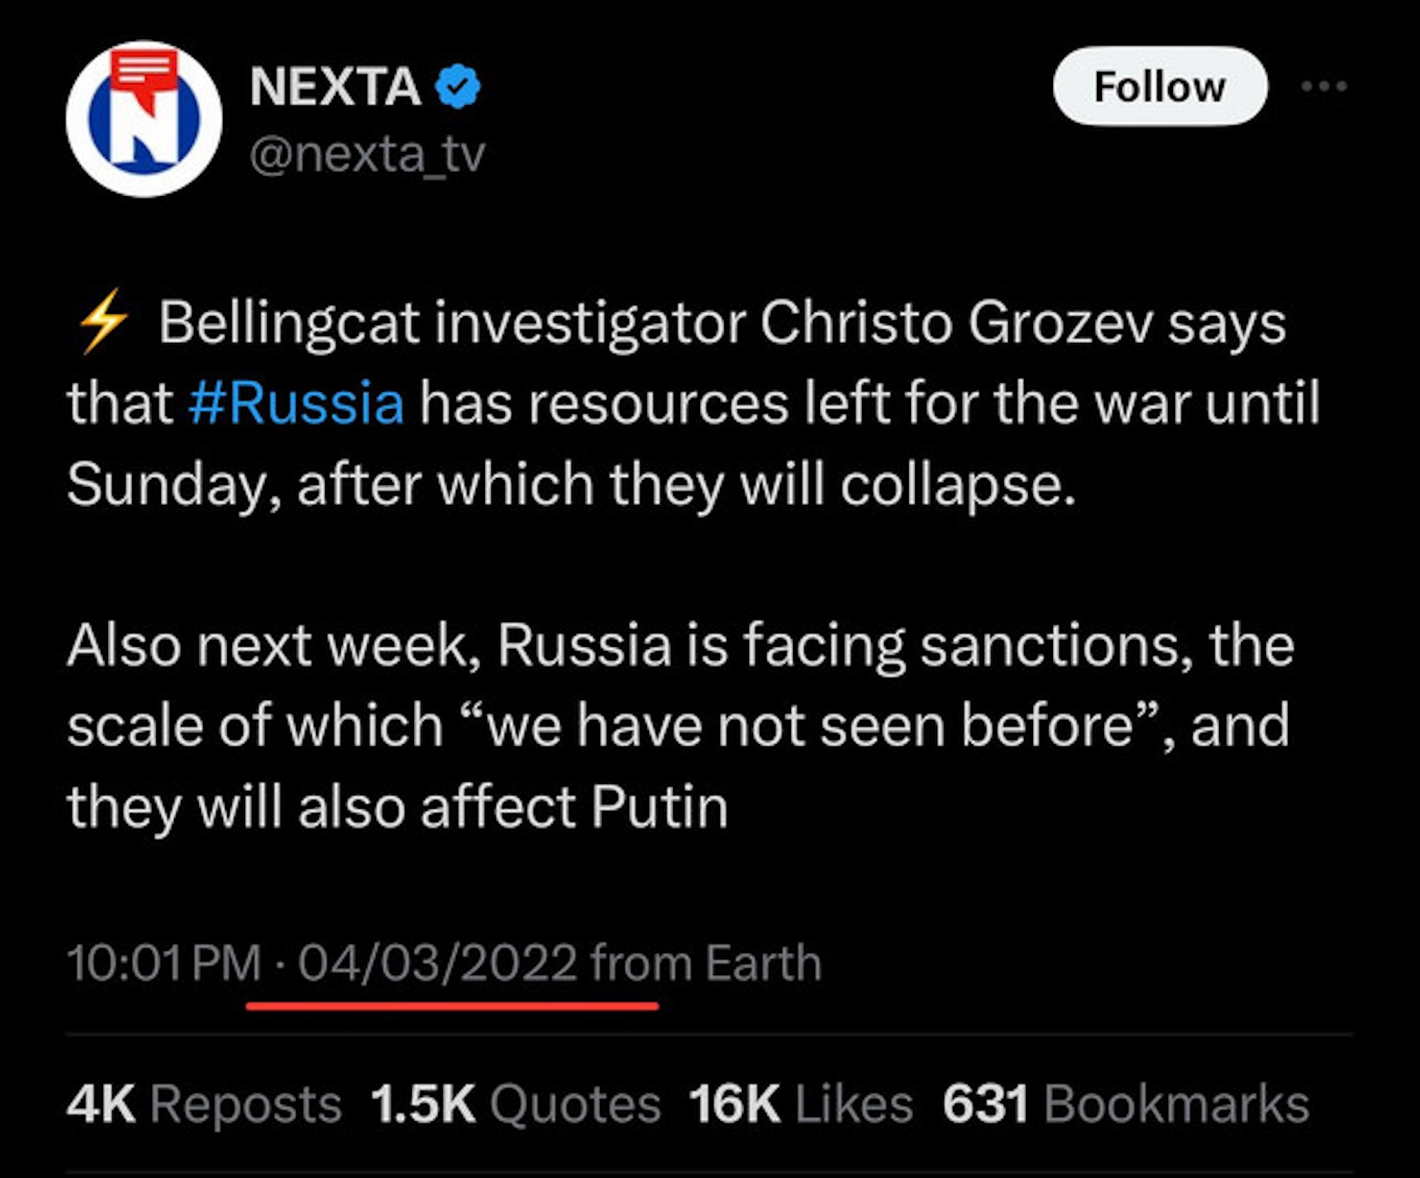Viewport: 1420px width, 1178px height.
Task: Click the NEXTA display name
Action: (x=335, y=87)
